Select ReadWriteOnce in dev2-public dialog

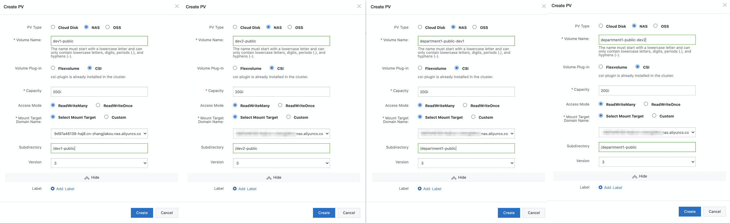tap(280, 105)
